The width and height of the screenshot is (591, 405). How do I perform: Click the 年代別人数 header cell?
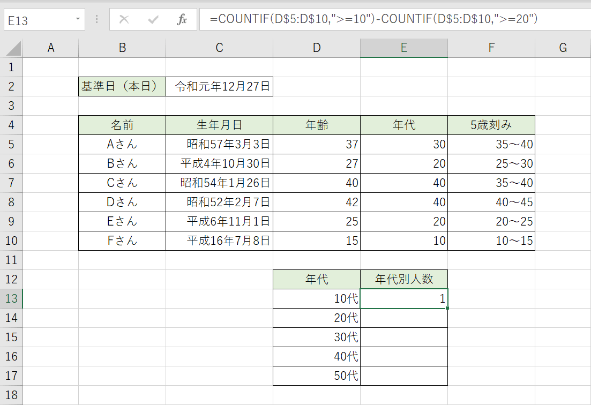pyautogui.click(x=403, y=279)
